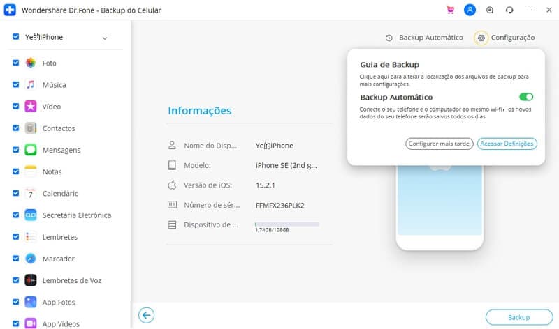
Task: Click the Modelo phone icon
Action: click(172, 165)
